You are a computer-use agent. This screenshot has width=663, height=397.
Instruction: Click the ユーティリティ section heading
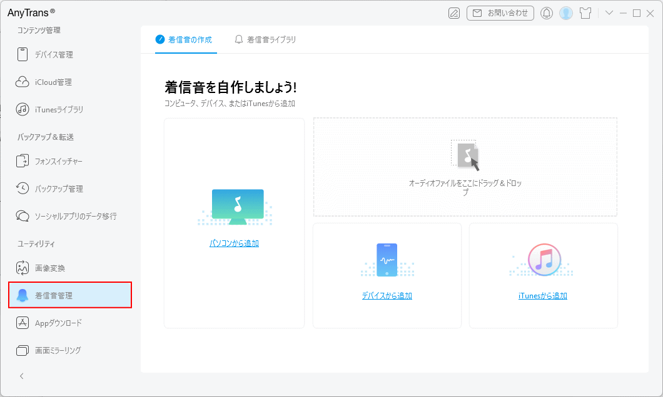click(36, 244)
